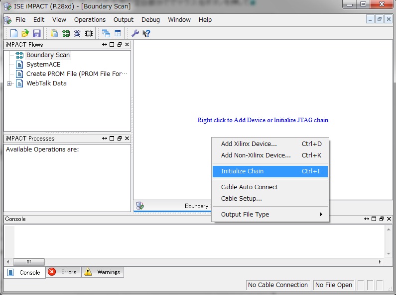
Task: Click the No Cable Connection status field
Action: click(x=278, y=285)
